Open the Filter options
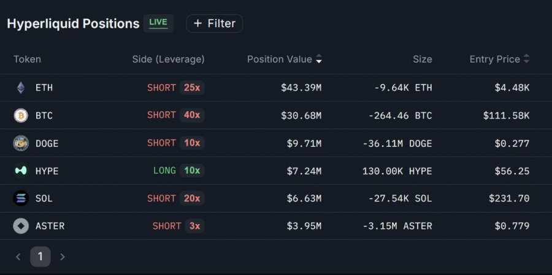Image resolution: width=552 pixels, height=275 pixels. point(215,23)
